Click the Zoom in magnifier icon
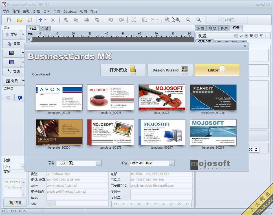 pos(199,20)
